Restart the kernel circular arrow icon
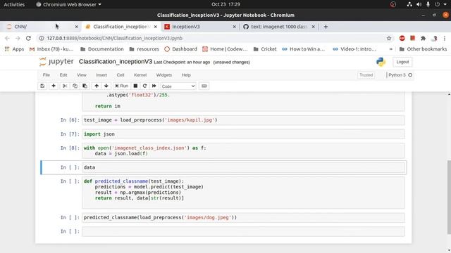451x253 pixels. point(144,86)
